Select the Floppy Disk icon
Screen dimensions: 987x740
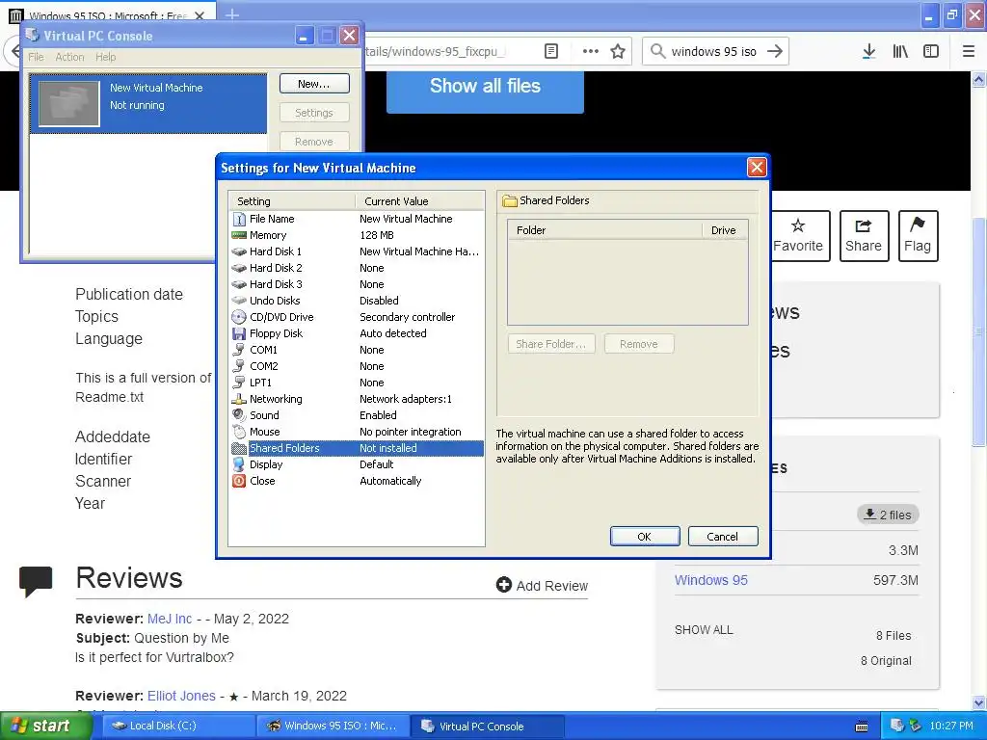coord(239,333)
